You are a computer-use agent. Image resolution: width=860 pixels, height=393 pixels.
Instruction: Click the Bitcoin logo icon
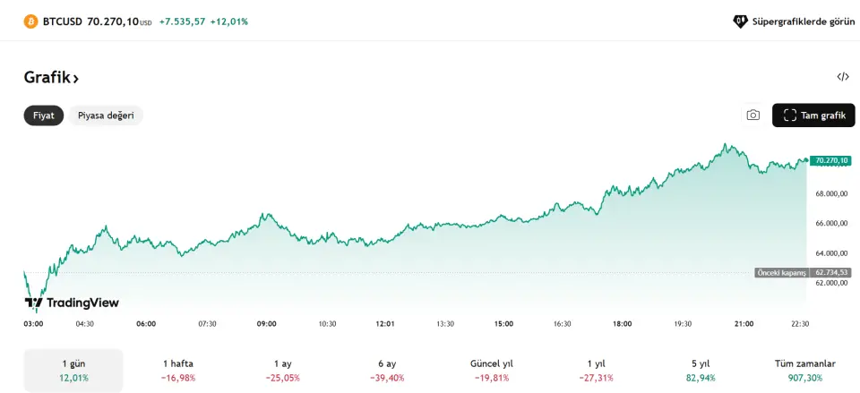30,21
